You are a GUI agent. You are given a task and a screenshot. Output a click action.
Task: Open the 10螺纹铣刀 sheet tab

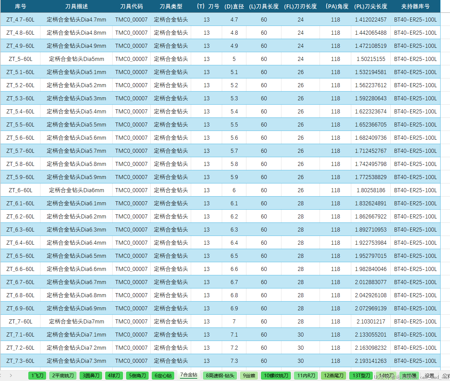point(276,376)
